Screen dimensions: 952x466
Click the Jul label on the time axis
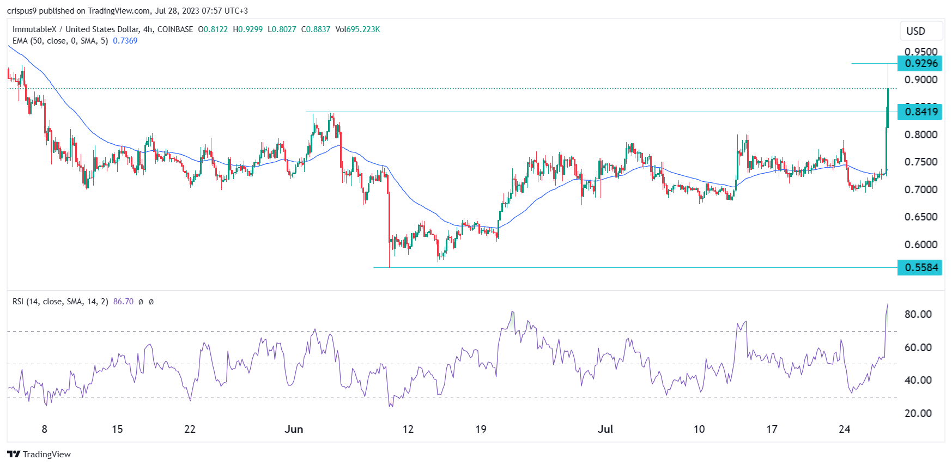point(605,429)
